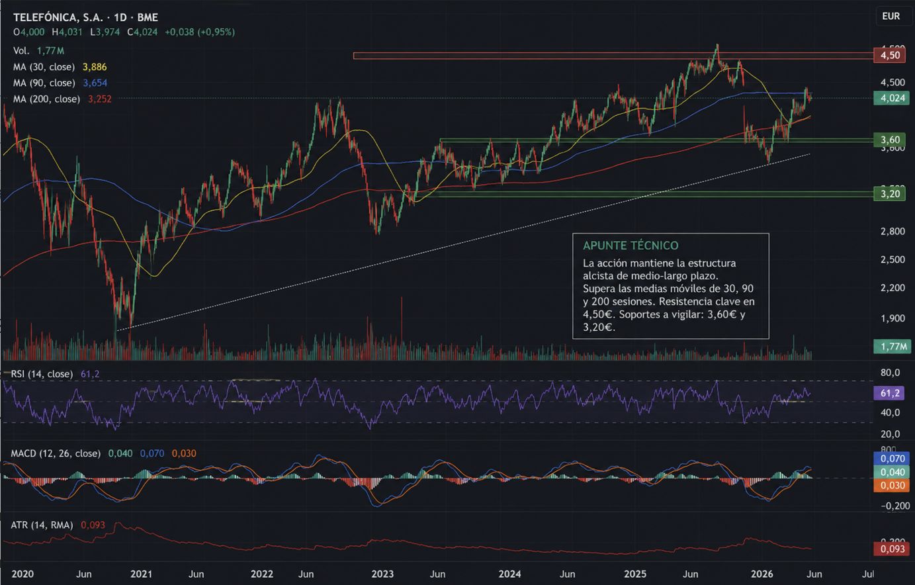Click the 2,500 price scale label

[x=893, y=259]
